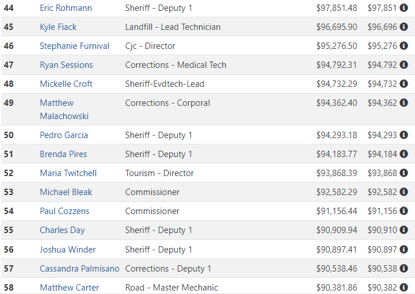
Task: Click the Paul Cozzens link
Action: [64, 211]
